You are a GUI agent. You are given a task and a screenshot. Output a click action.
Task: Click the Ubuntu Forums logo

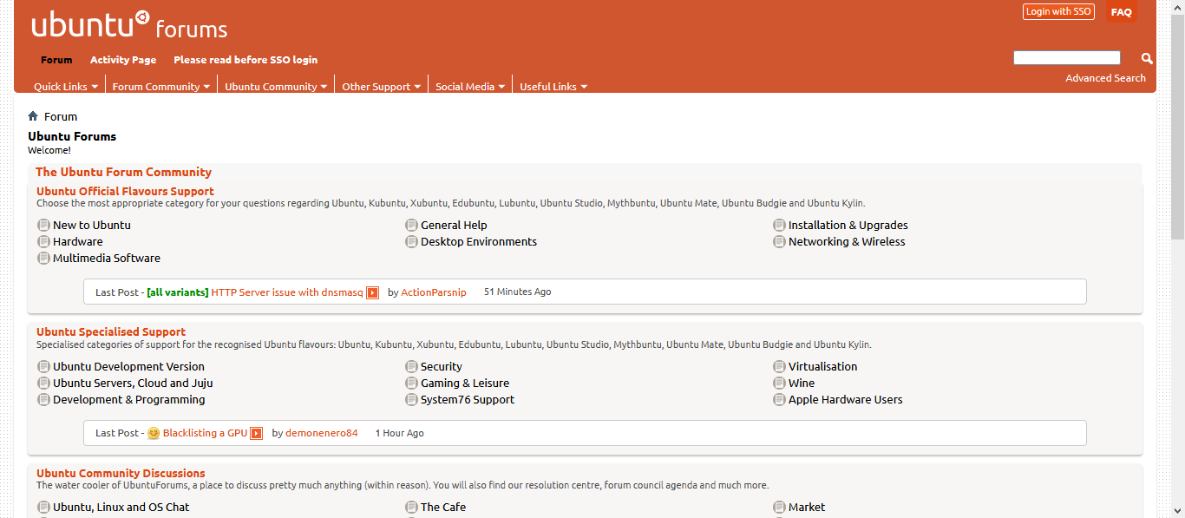click(x=129, y=26)
